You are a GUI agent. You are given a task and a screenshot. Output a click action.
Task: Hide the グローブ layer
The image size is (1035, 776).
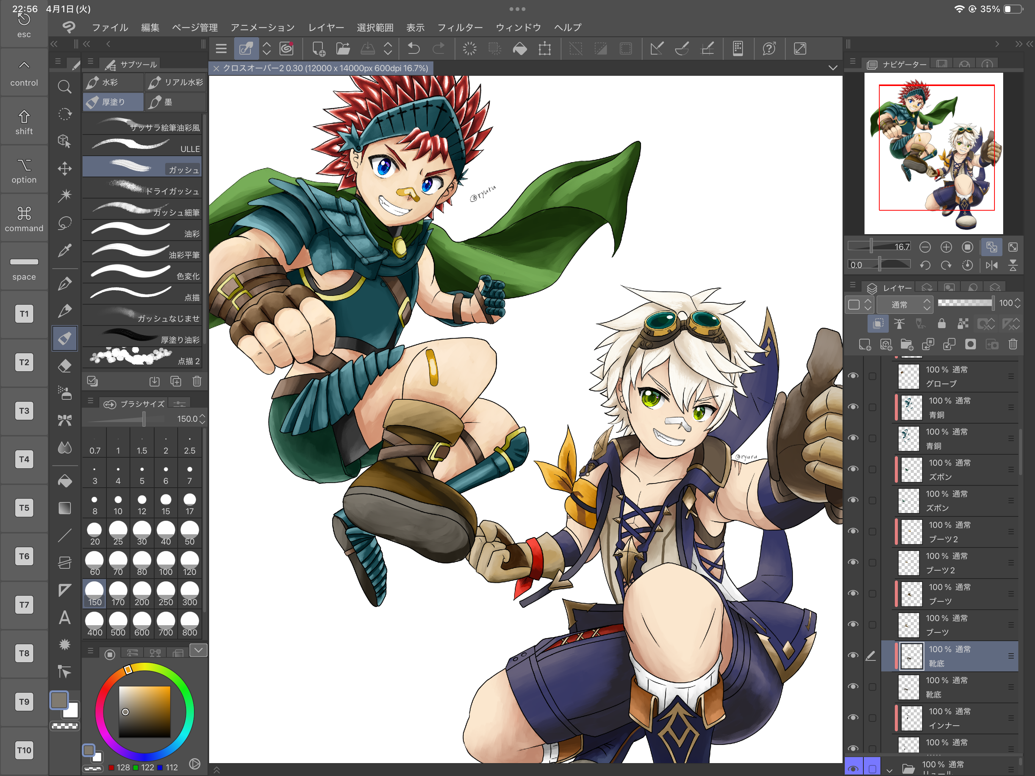854,376
